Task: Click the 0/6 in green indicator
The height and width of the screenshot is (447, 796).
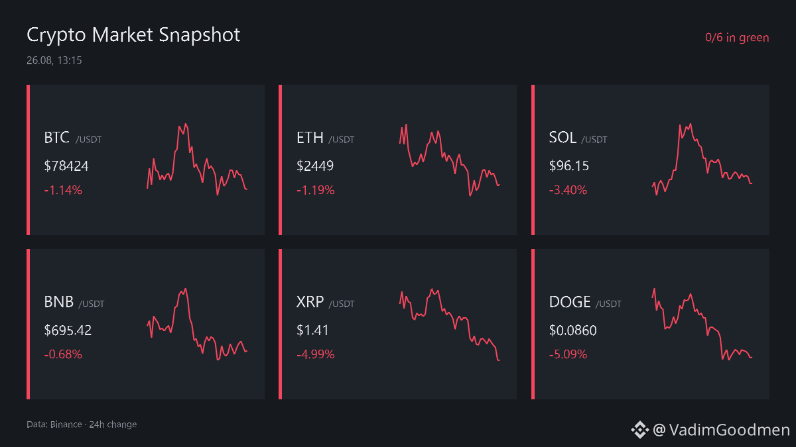Action: pyautogui.click(x=737, y=38)
